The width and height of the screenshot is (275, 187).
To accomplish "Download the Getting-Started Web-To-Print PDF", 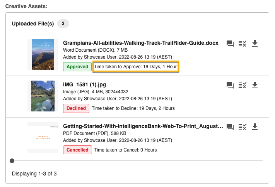I will click(x=255, y=126).
